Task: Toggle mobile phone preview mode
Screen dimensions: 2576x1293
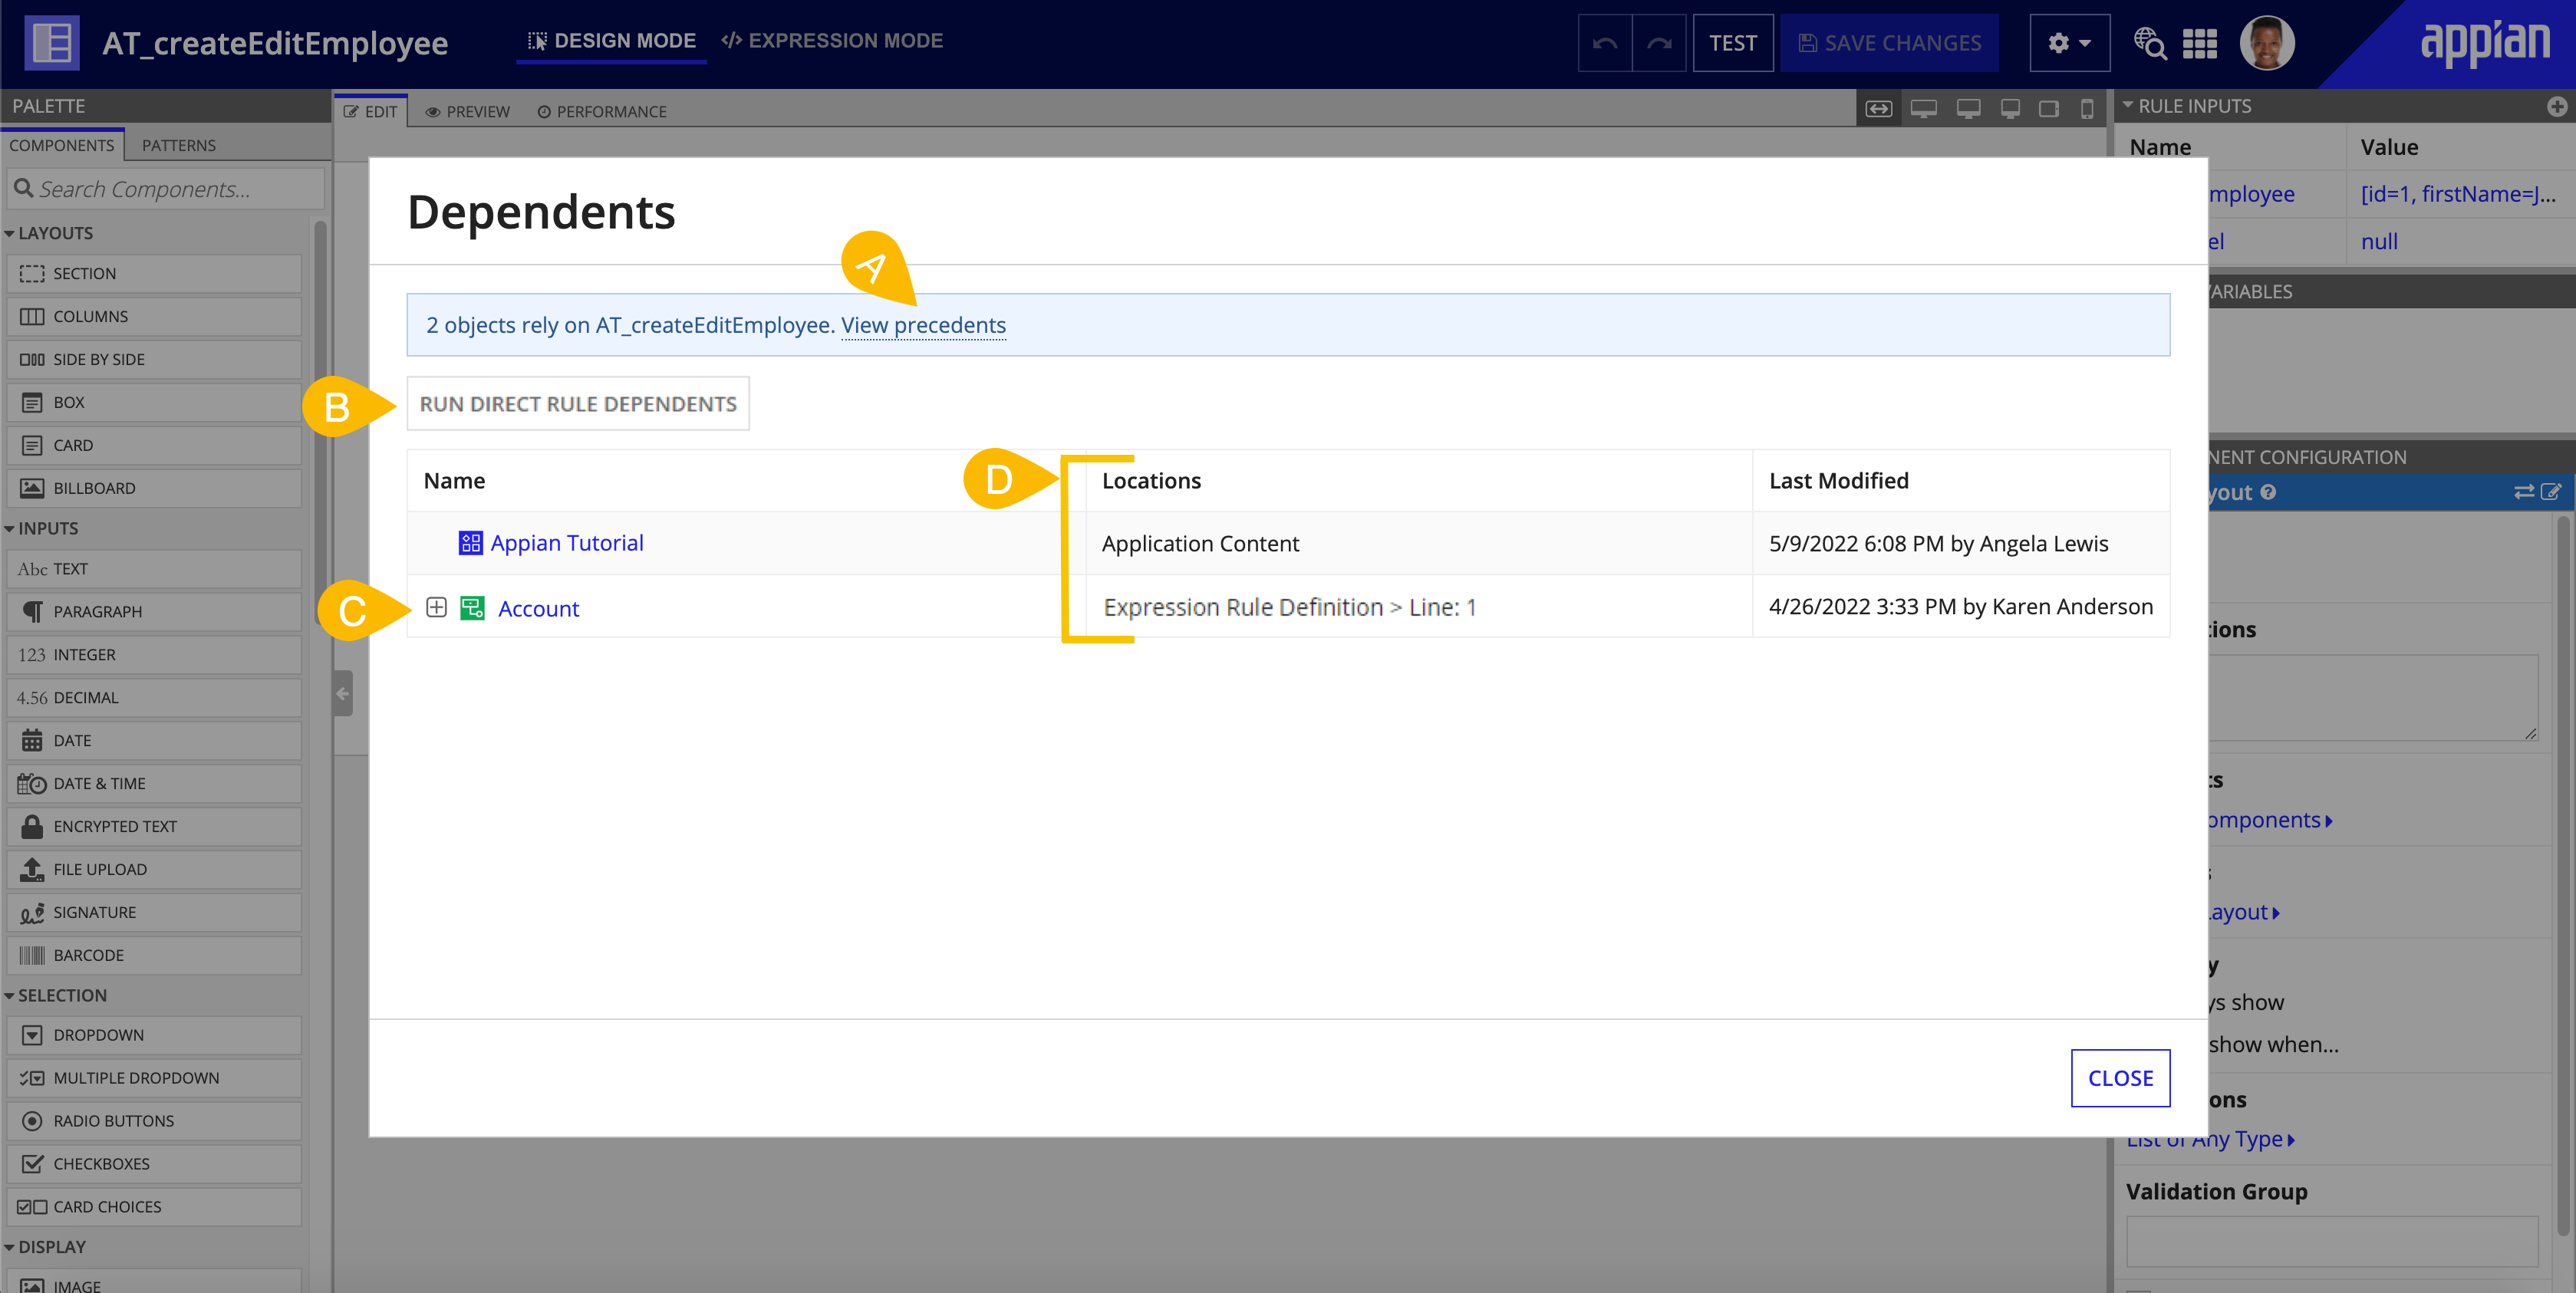Action: [2088, 110]
